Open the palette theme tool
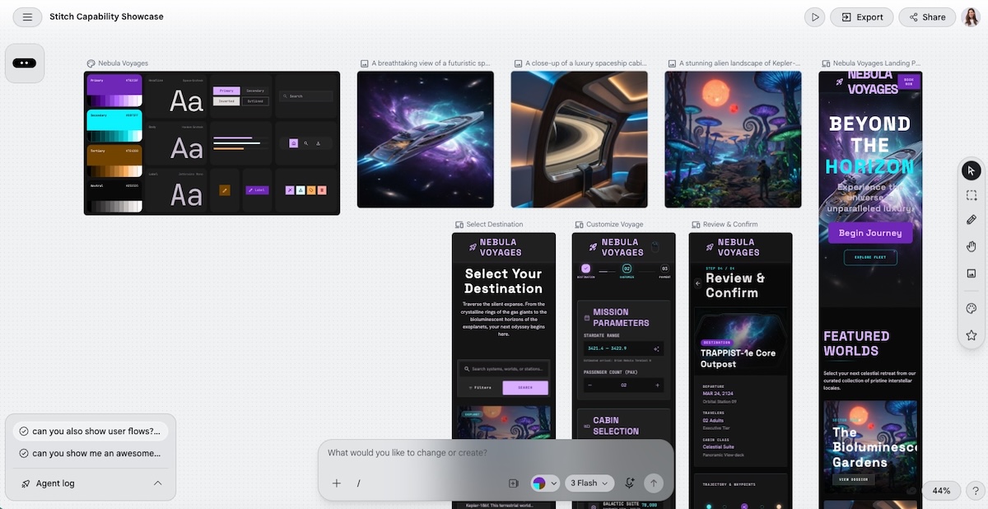The width and height of the screenshot is (988, 509). [x=972, y=309]
